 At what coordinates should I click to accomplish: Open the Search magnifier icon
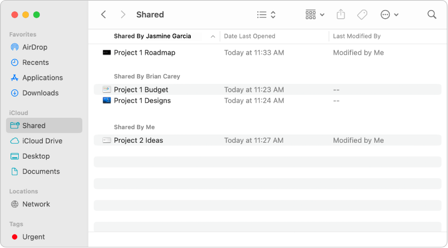pyautogui.click(x=432, y=15)
